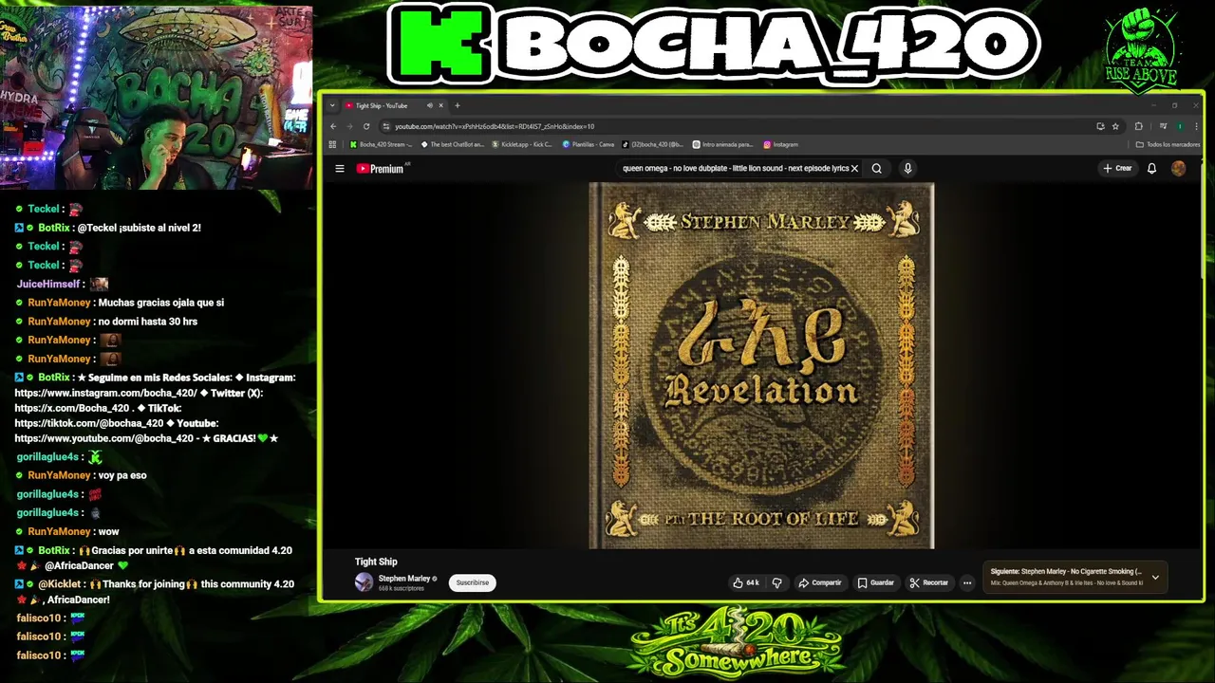This screenshot has height=683, width=1215.
Task: Open the apps grid in bookmarks bar
Action: pyautogui.click(x=332, y=144)
